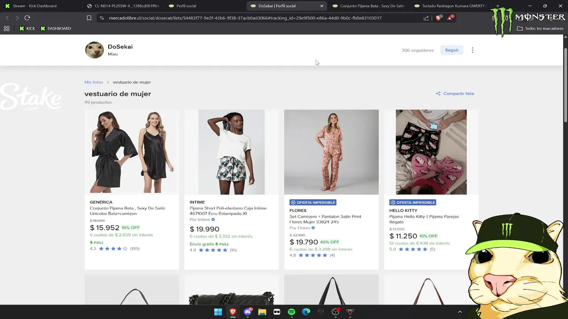Screen dimensions: 568x319
Task: Open Discord from taskbar
Action: 248,312
